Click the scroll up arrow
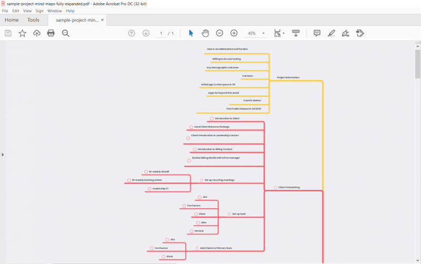Viewport: 421px width, 264px height. (417, 46)
